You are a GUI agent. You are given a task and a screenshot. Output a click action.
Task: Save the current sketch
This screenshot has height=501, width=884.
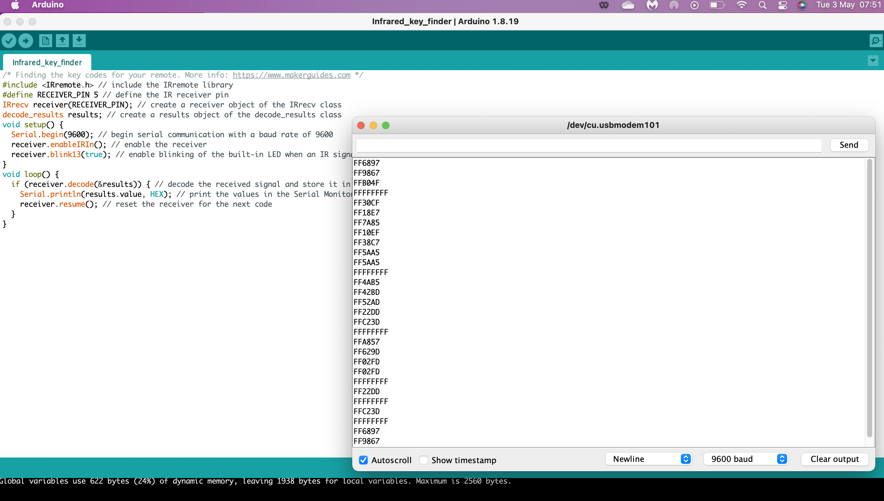pyautogui.click(x=80, y=40)
